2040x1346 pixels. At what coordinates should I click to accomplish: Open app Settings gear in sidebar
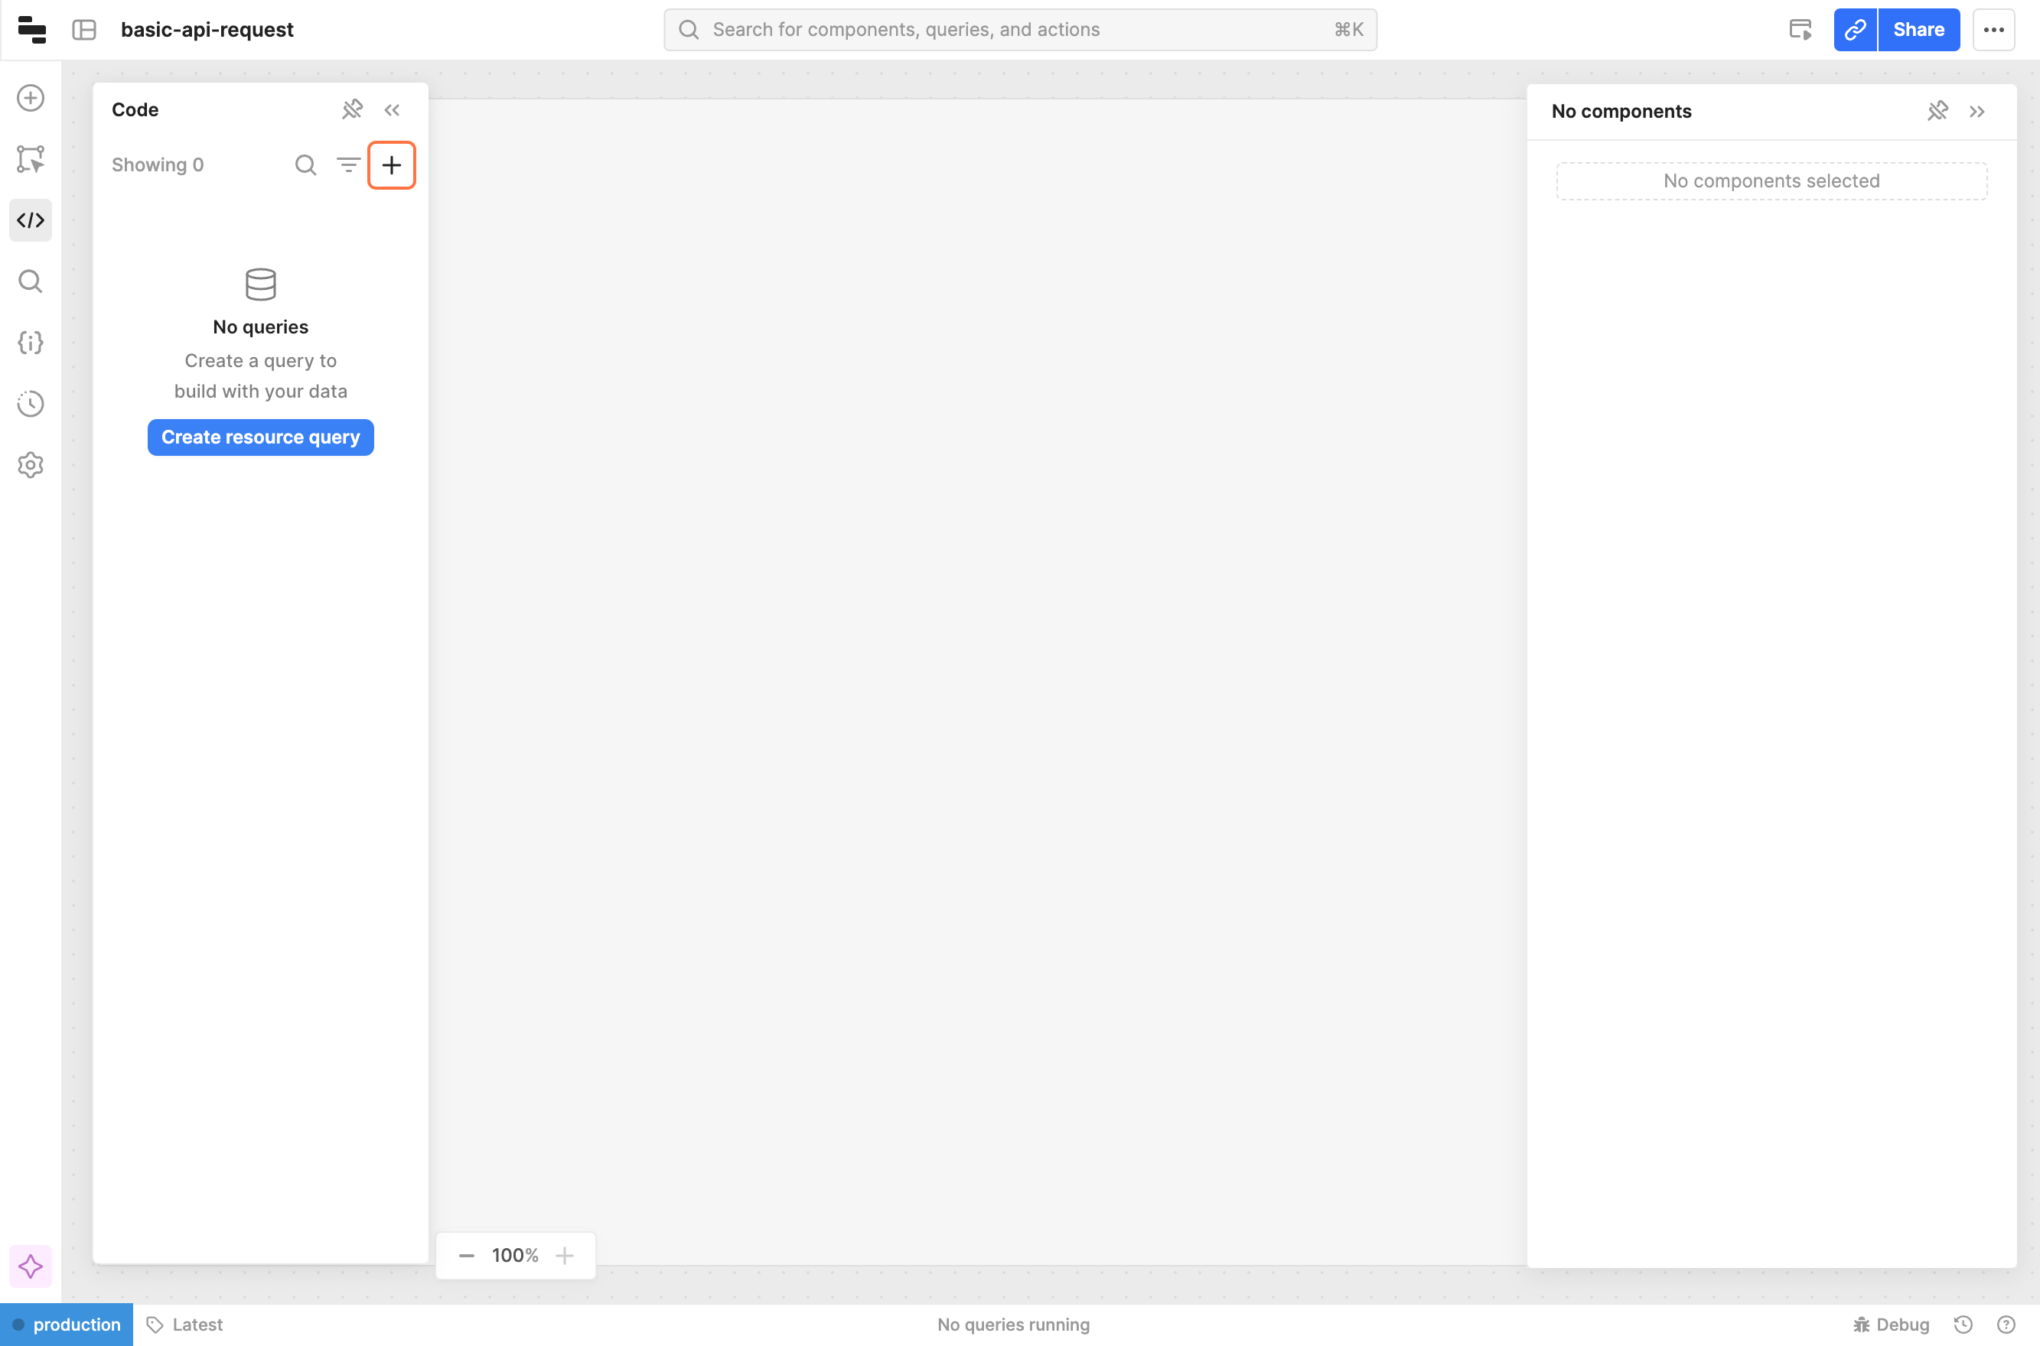(31, 464)
